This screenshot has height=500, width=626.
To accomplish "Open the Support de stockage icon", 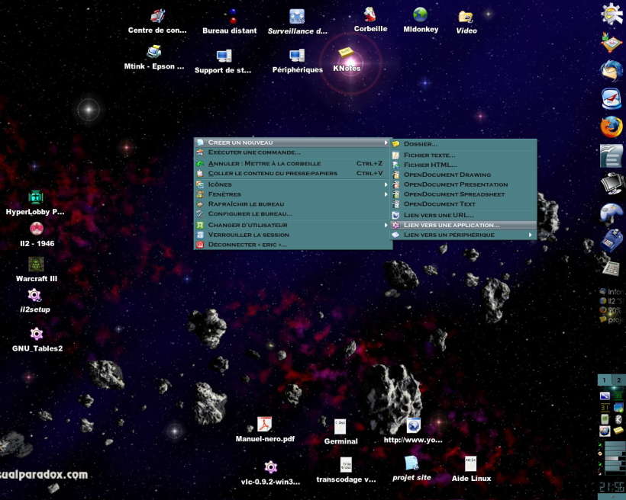I will [x=224, y=56].
